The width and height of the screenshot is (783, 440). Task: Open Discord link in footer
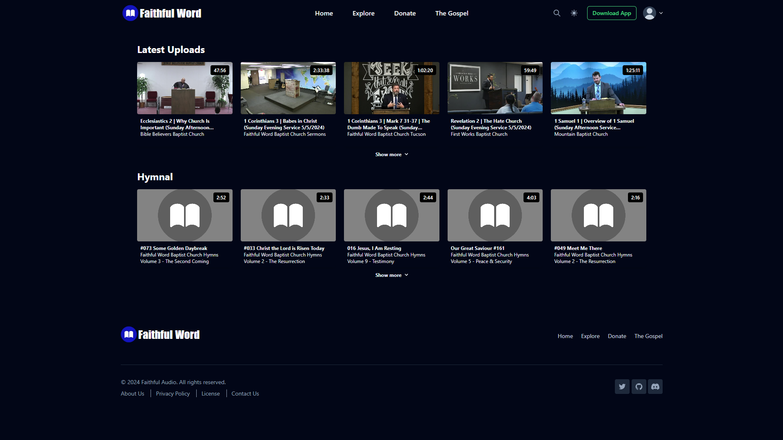click(655, 387)
